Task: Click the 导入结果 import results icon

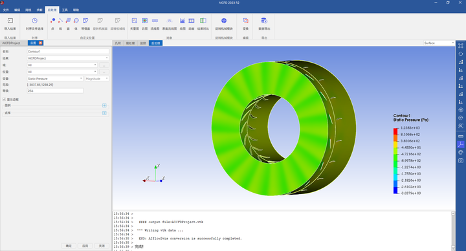Action: pyautogui.click(x=10, y=21)
